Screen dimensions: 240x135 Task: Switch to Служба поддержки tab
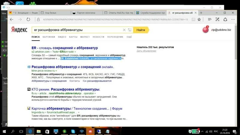pos(151,13)
